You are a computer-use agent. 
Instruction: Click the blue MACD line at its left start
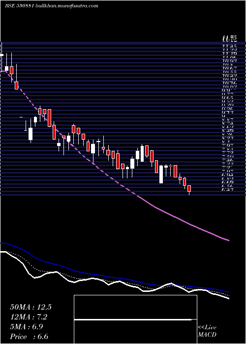tap(1, 243)
